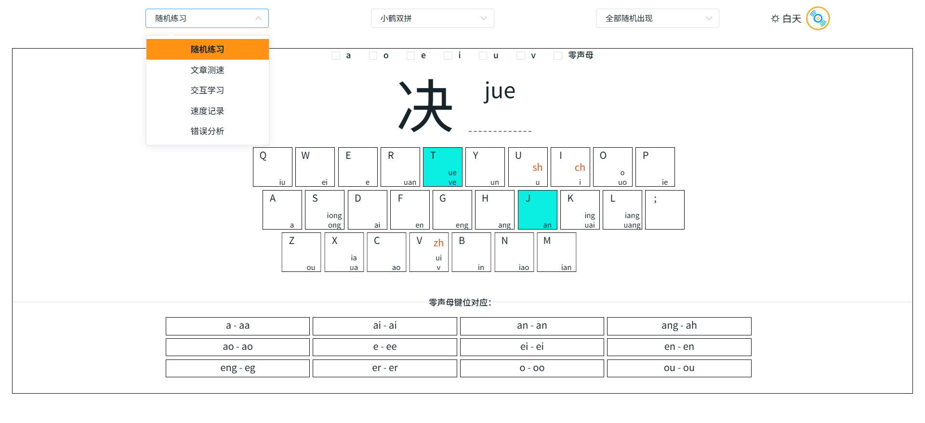
Task: Enable the 'i' vowel checkbox
Action: (448, 55)
